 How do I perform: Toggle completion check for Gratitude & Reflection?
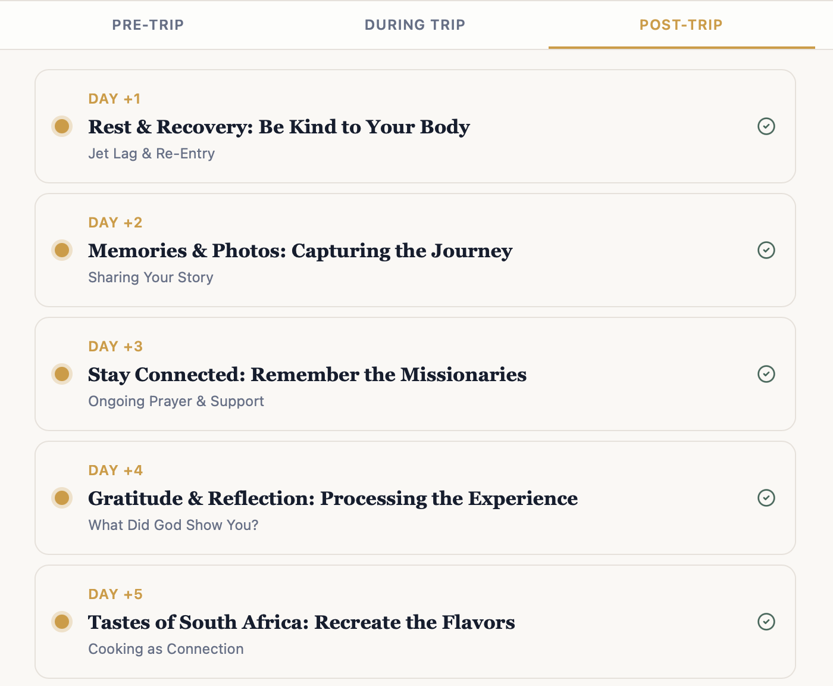pyautogui.click(x=766, y=498)
